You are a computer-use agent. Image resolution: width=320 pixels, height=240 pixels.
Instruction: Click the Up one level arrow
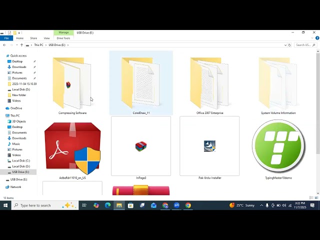pos(21,45)
